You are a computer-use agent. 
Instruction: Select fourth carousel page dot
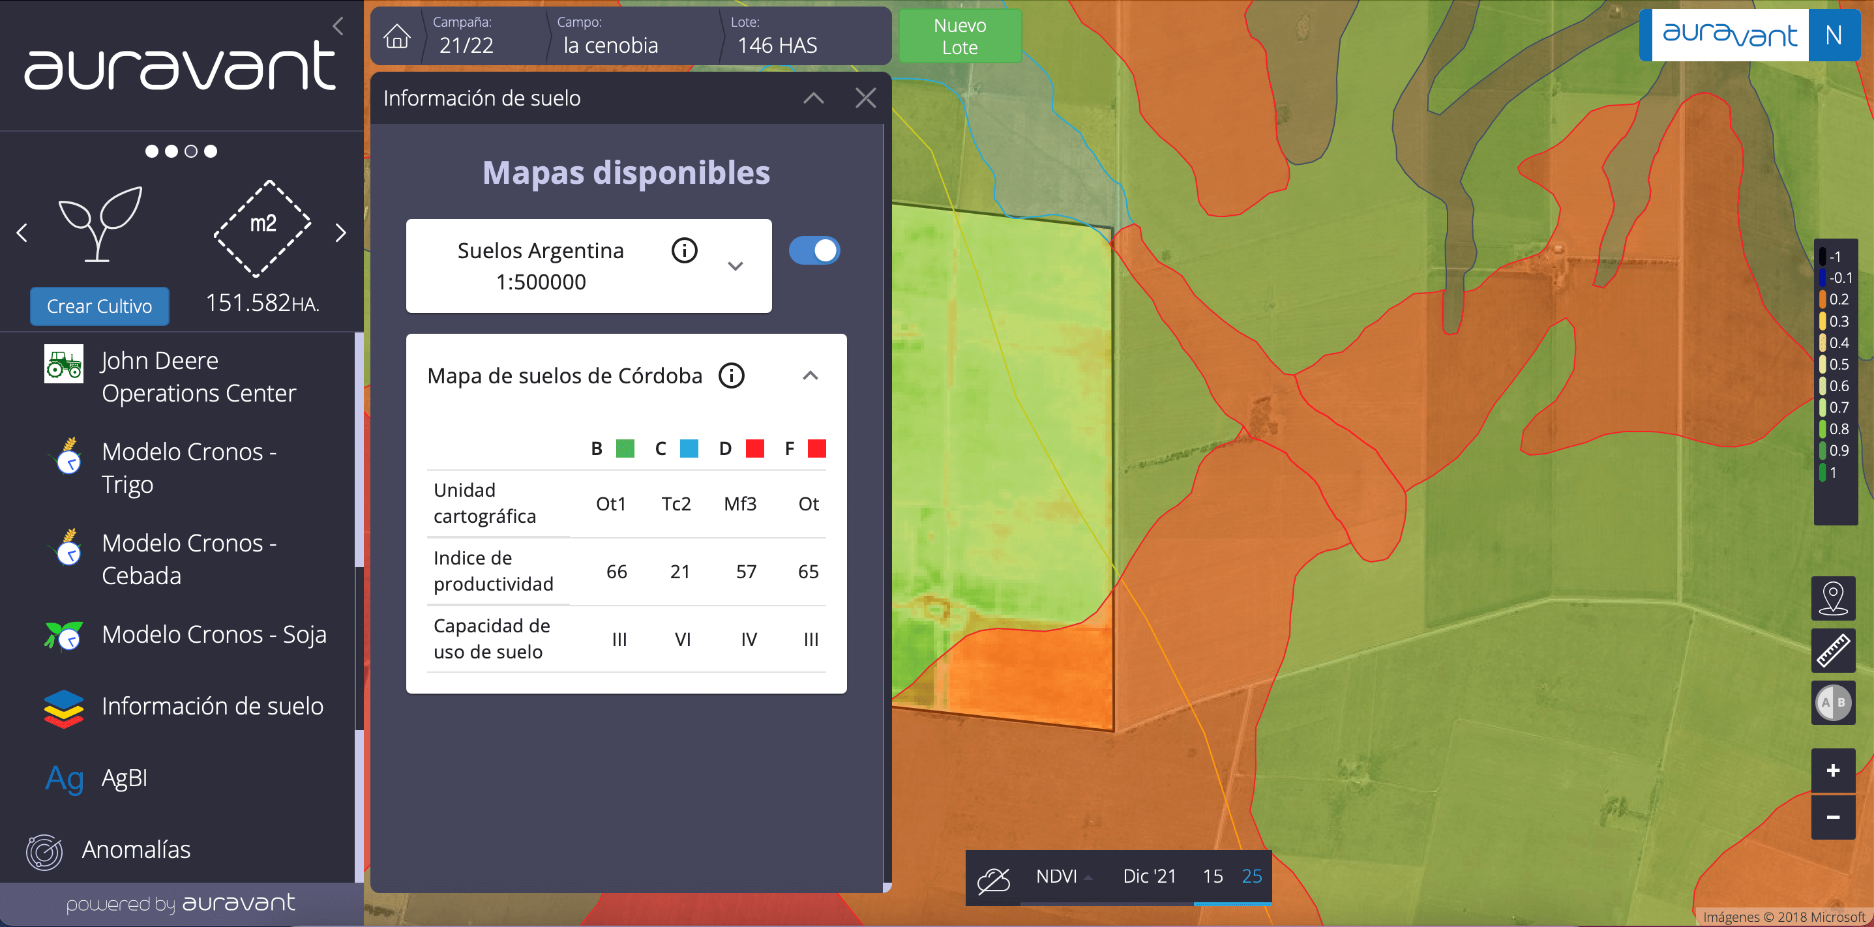point(210,151)
